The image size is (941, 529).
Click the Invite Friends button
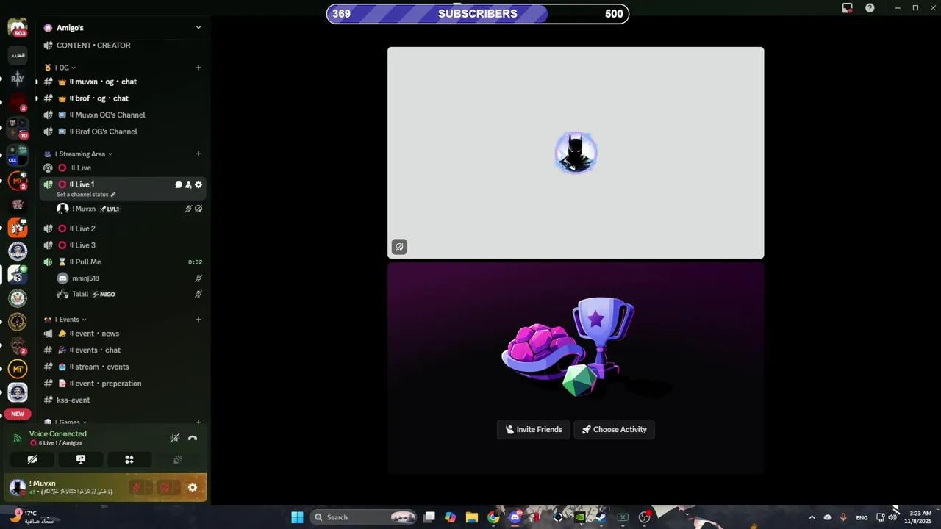(x=534, y=430)
